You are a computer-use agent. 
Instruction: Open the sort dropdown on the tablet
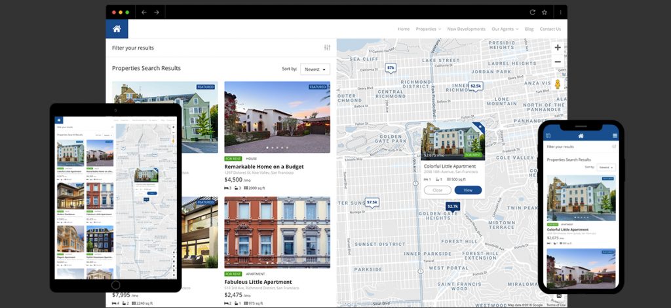tap(107, 135)
